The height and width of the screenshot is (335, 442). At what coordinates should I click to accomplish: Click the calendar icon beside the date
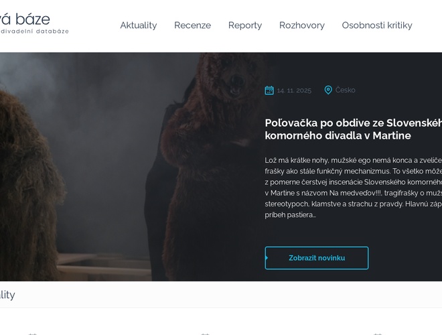tap(269, 90)
